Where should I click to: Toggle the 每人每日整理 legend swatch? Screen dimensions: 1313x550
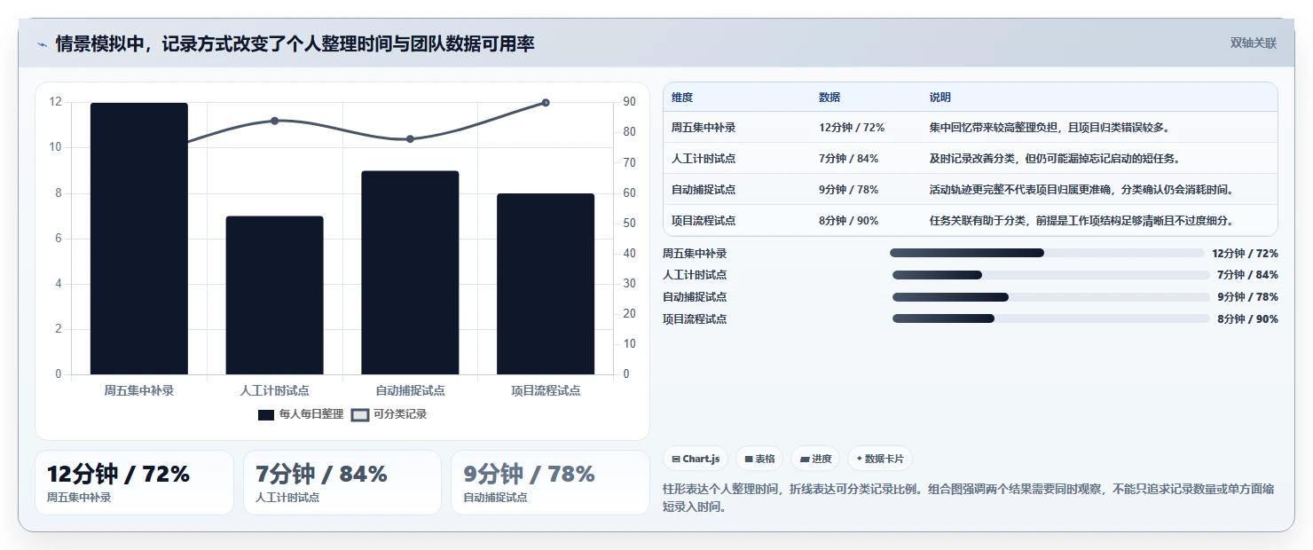pos(266,414)
